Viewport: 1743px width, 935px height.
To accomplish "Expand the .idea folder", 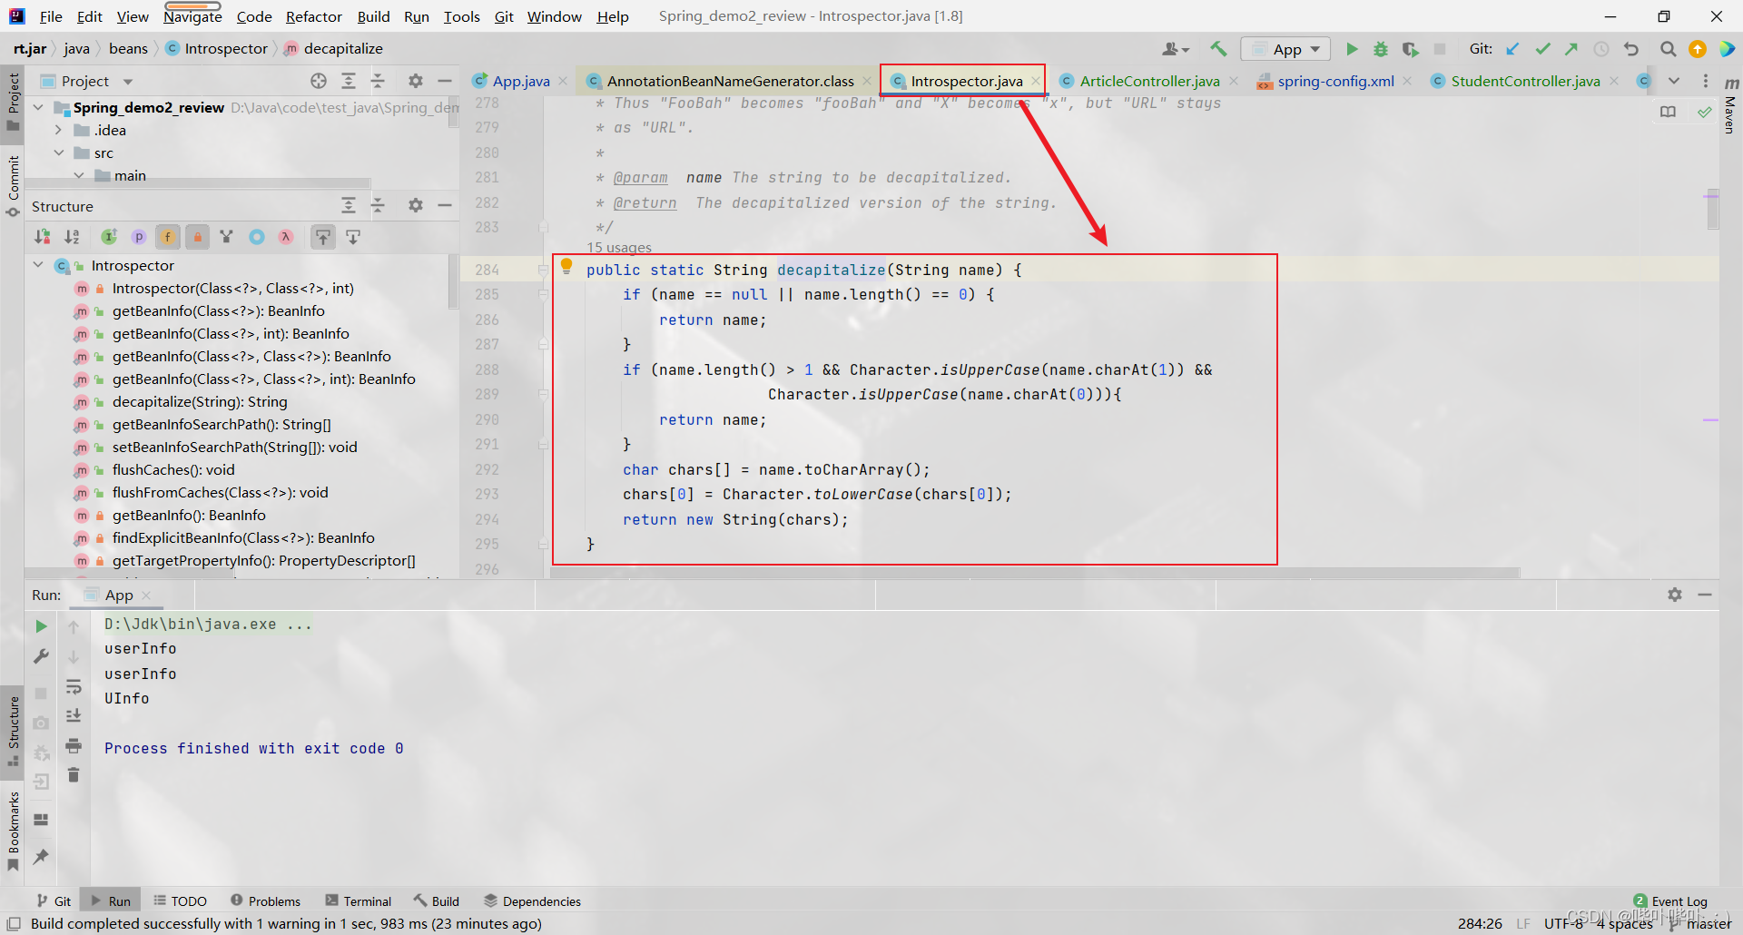I will click(58, 130).
